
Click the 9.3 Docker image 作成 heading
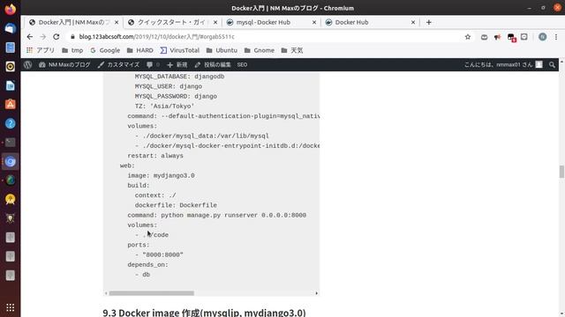204,313
